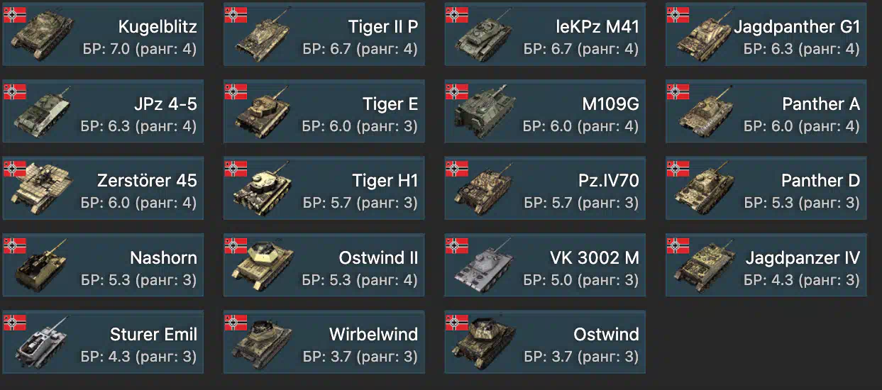The width and height of the screenshot is (882, 390).
Task: Open the Panther D tank card
Action: pos(766,188)
